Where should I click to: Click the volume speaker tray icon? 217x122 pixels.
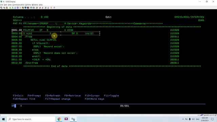(193, 119)
